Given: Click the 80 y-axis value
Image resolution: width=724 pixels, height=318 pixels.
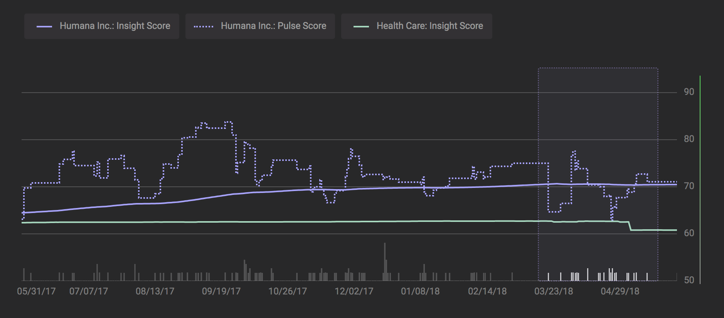Looking at the screenshot, I should click(x=689, y=139).
